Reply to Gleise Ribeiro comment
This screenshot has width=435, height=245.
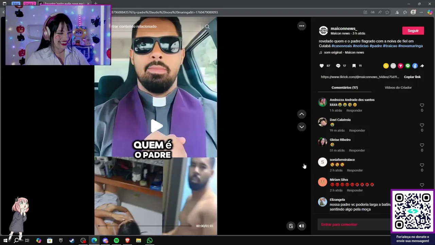(x=357, y=150)
